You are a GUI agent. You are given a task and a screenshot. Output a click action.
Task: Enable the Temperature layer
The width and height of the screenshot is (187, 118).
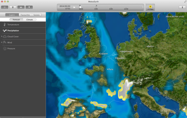(13, 25)
